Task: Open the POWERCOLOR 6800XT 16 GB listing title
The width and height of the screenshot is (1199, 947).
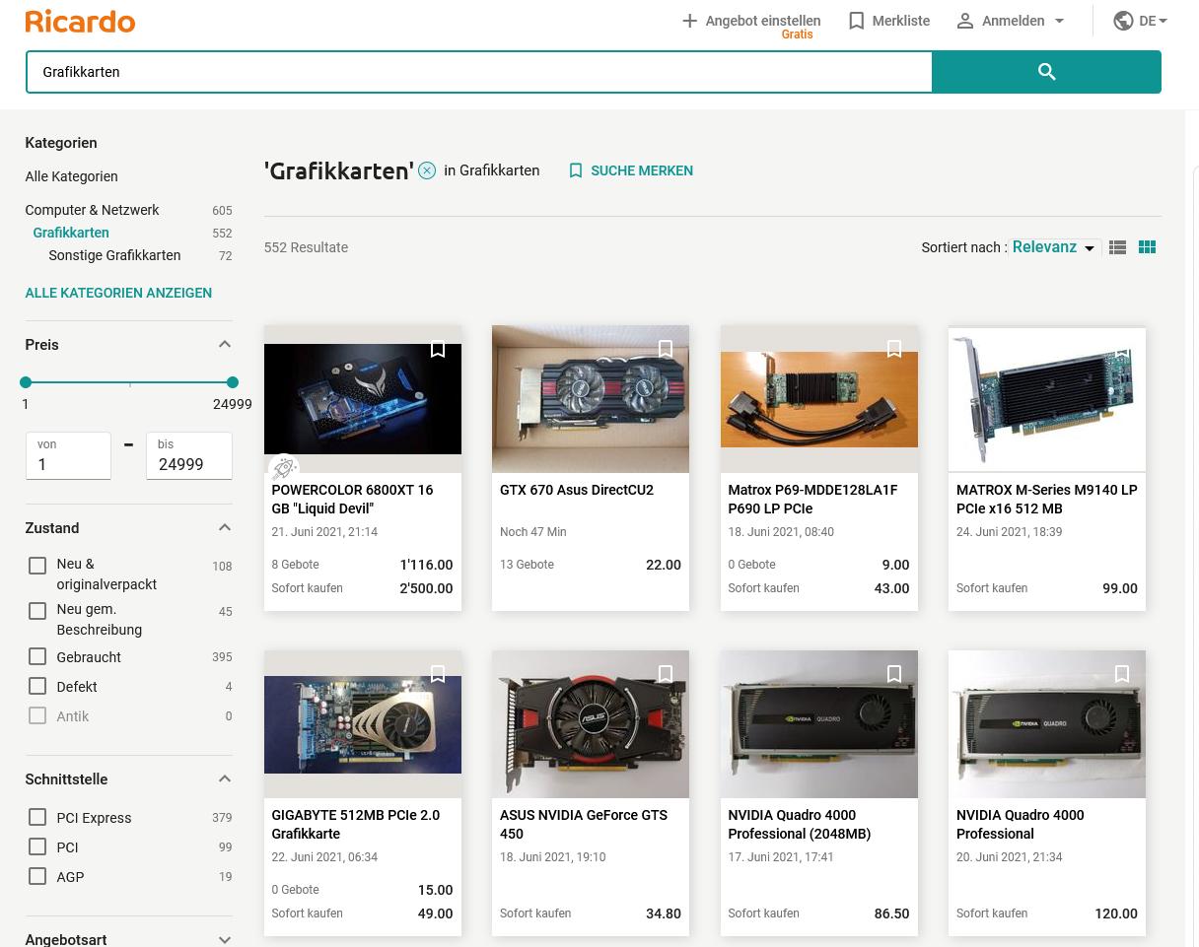Action: (x=352, y=500)
